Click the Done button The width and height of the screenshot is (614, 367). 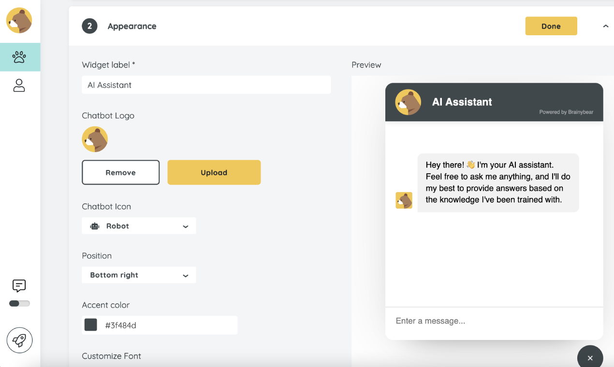point(551,27)
